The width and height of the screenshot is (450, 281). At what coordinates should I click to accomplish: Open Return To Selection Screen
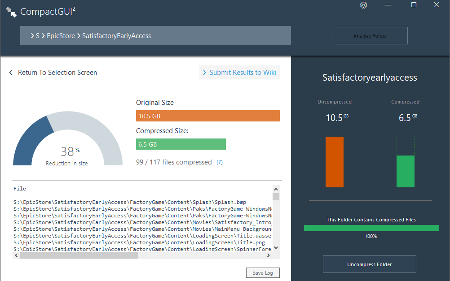(x=57, y=72)
